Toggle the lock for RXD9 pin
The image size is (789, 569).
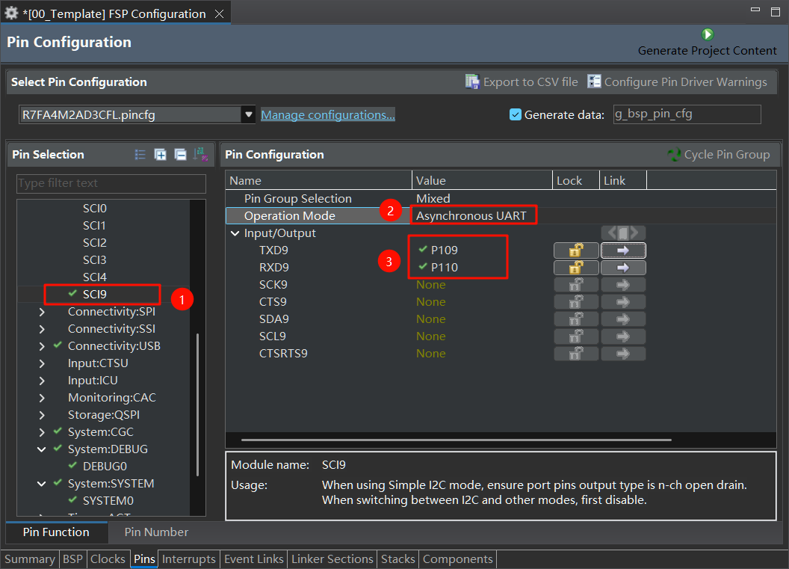[x=576, y=268]
